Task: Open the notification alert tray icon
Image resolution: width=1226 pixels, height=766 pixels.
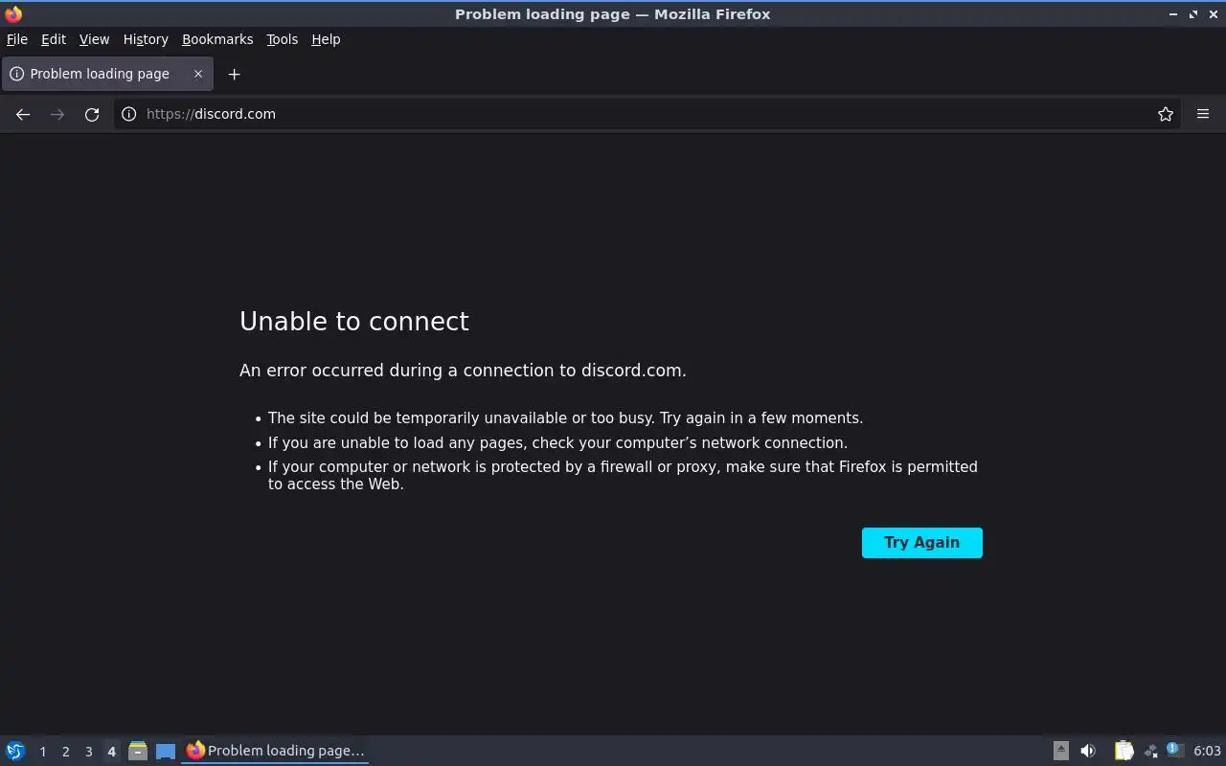Action: coord(1175,751)
